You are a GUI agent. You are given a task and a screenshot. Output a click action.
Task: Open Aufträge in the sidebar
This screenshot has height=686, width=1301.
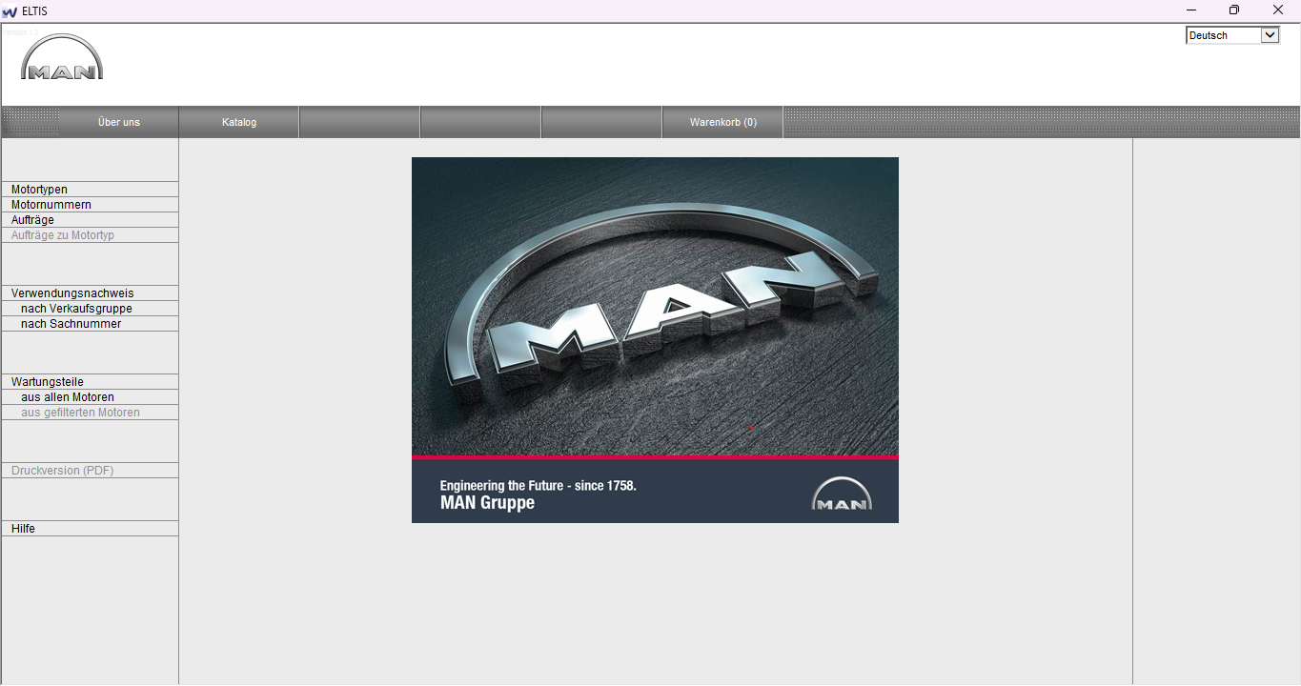[90, 220]
